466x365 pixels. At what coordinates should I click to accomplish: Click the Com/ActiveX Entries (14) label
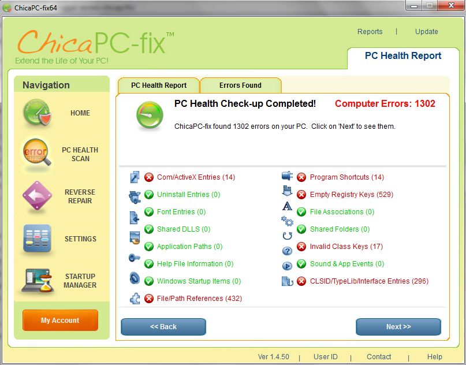click(196, 177)
